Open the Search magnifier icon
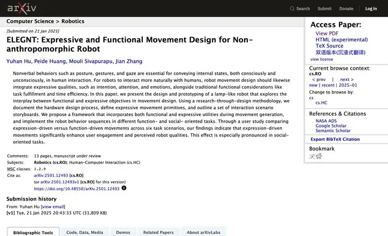 (x=292, y=9)
